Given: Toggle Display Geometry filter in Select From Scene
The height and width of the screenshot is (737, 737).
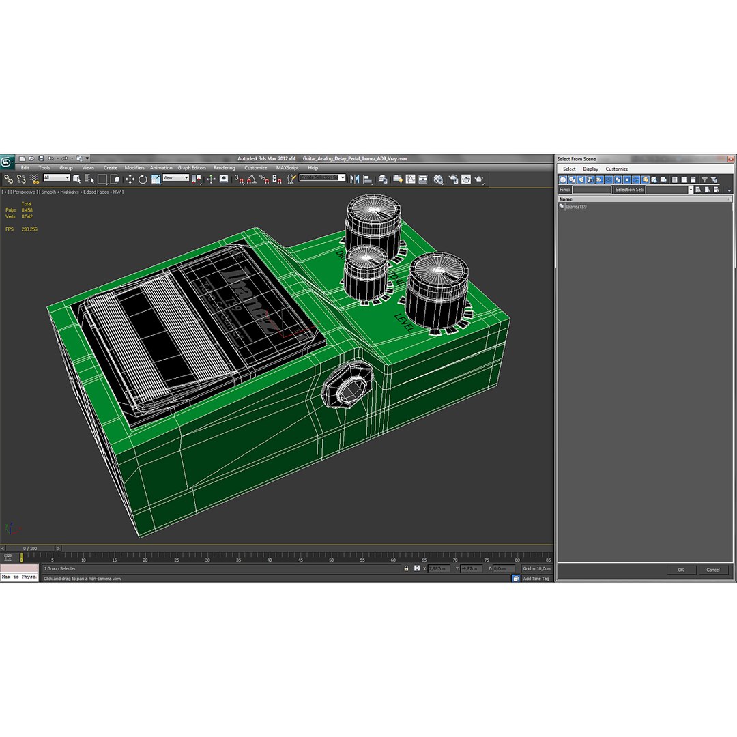Looking at the screenshot, I should click(562, 179).
